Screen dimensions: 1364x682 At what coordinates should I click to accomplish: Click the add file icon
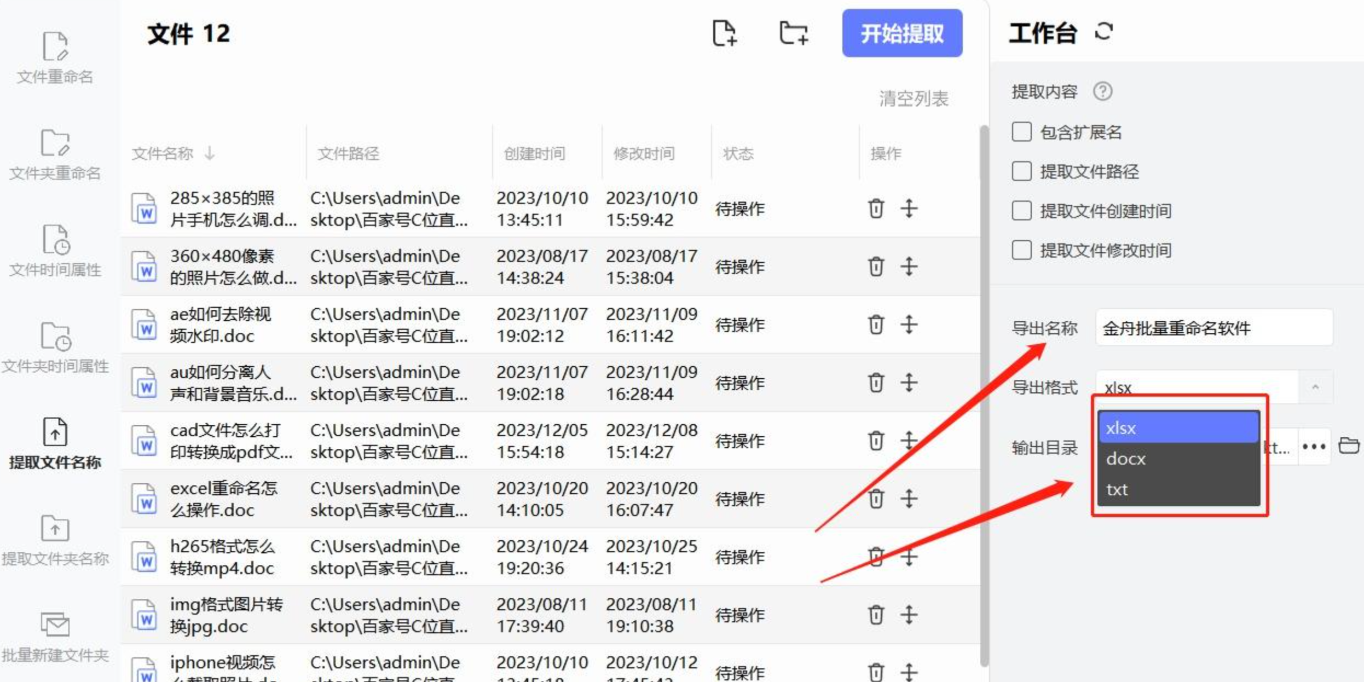(x=725, y=33)
